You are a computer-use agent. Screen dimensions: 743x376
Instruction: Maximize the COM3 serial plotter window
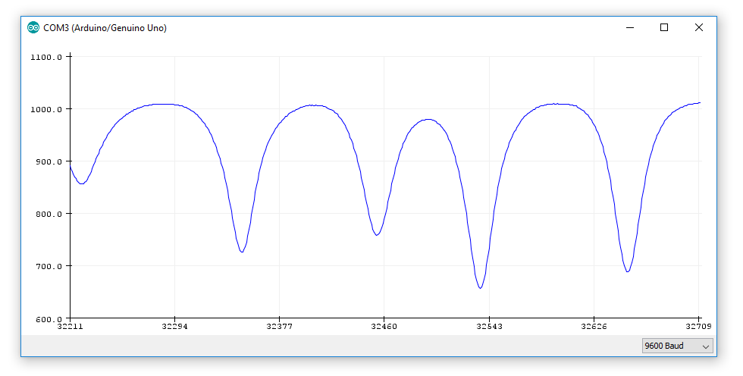click(664, 27)
